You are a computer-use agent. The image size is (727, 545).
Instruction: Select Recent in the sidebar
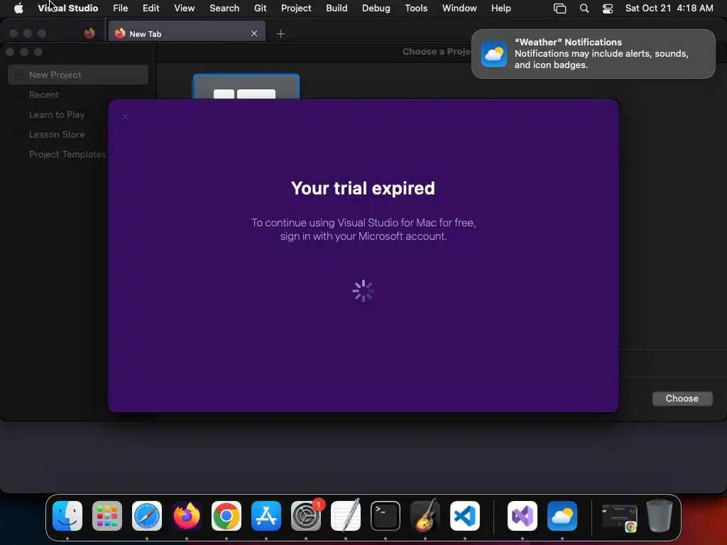[44, 94]
